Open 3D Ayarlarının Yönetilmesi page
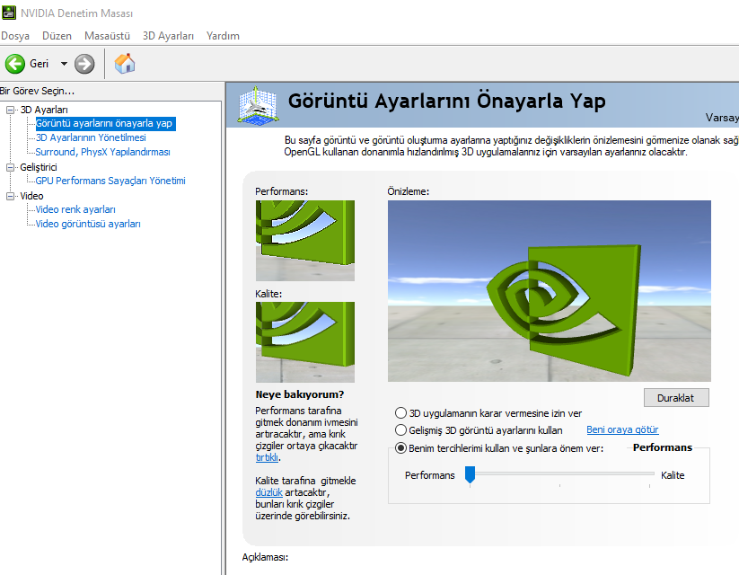The image size is (739, 575). tap(91, 137)
